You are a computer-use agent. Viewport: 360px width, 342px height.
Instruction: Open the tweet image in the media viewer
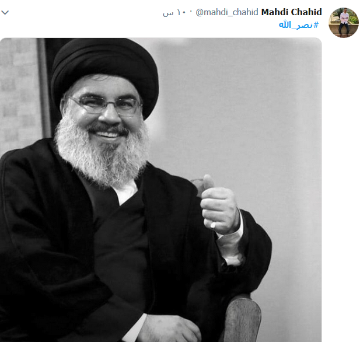coord(161,190)
